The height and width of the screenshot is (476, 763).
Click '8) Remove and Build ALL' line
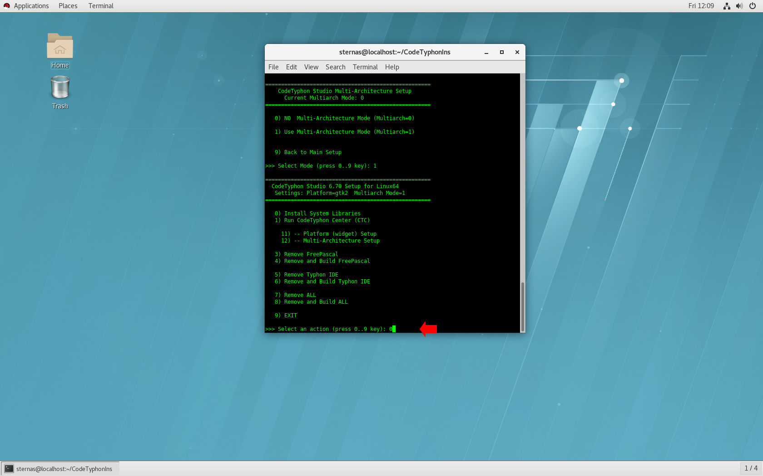click(311, 302)
